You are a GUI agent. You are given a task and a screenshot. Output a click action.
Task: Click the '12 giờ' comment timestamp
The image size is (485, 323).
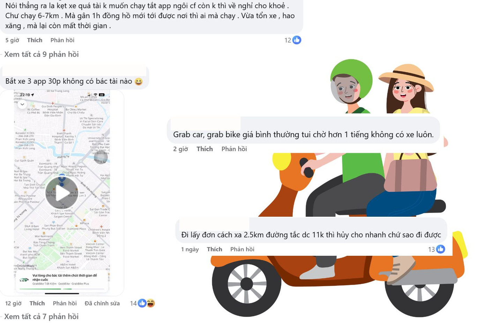[x=13, y=303]
